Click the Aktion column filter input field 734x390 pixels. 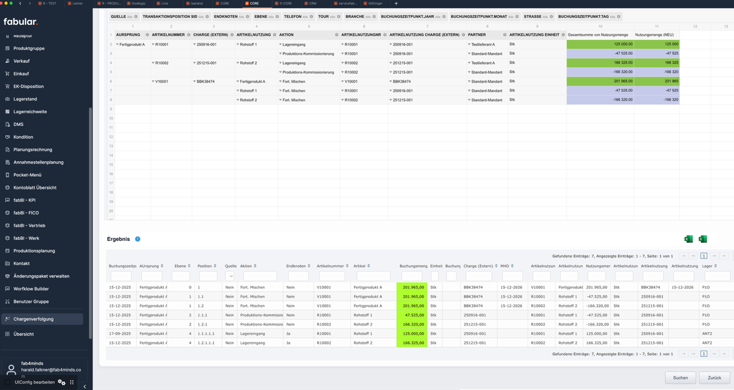[260, 277]
